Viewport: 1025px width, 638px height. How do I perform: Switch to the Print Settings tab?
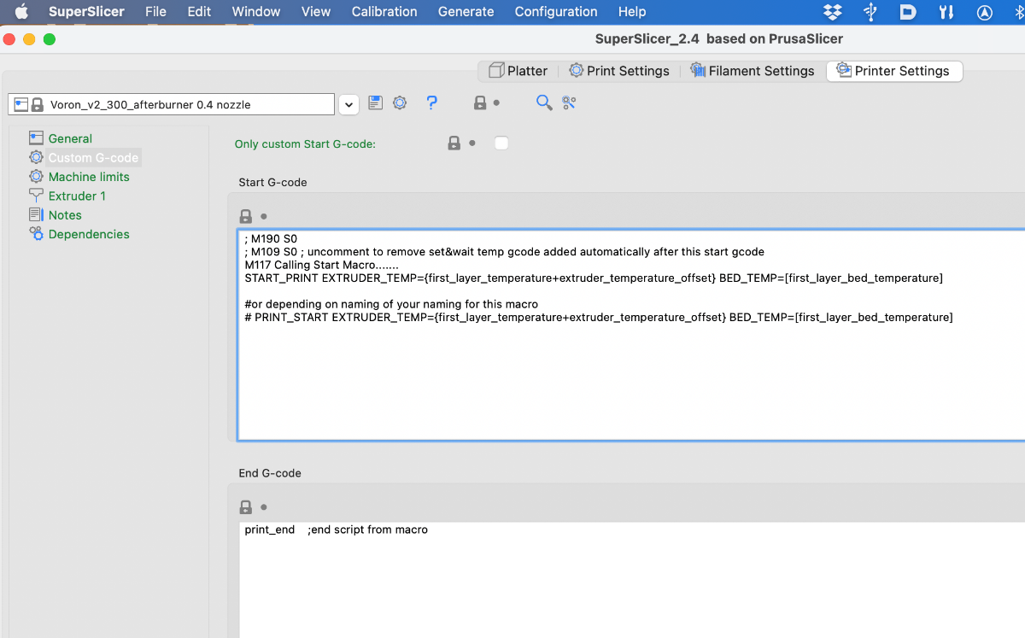[x=619, y=71]
